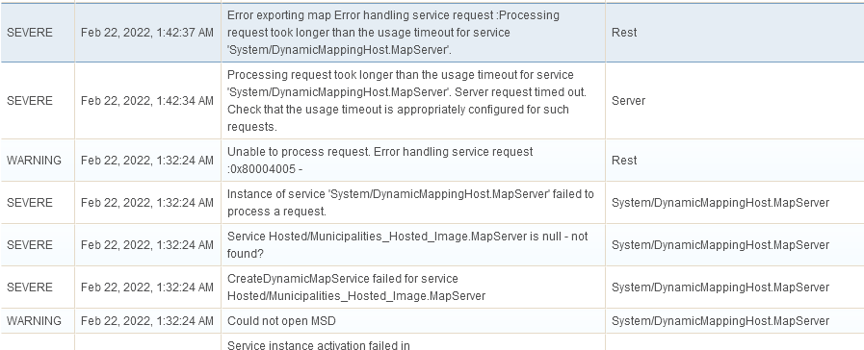Select the highlighted 1:42:37 AM SEVERE row
This screenshot has height=350, width=864.
click(x=432, y=33)
